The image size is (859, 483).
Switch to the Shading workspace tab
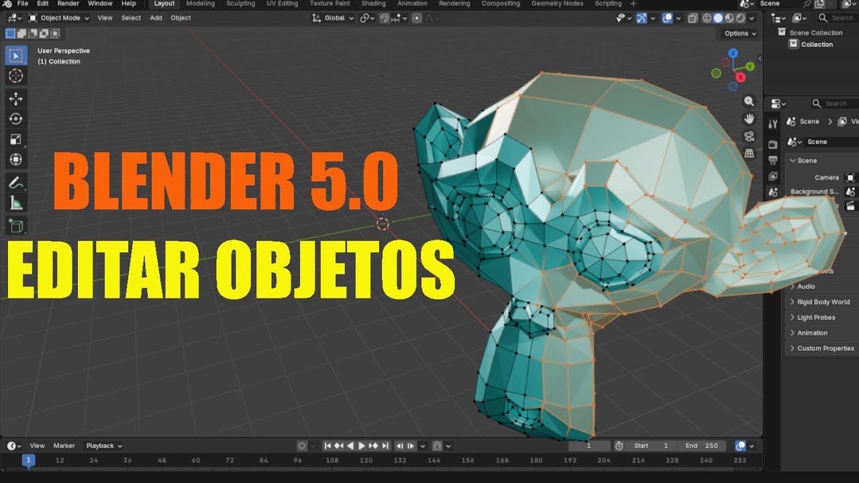click(x=374, y=3)
